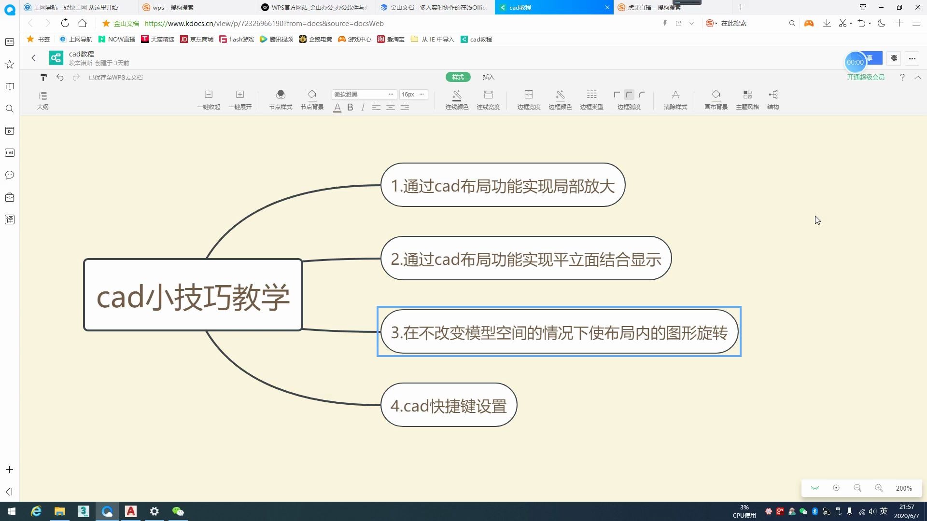Image resolution: width=927 pixels, height=521 pixels.
Task: Switch to the 样式 tab
Action: pos(458,77)
